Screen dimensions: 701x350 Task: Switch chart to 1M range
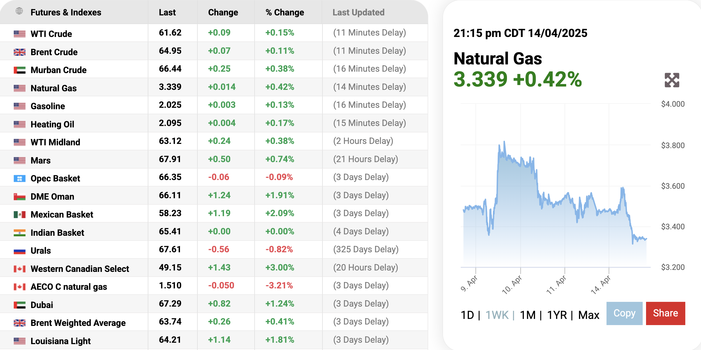coord(528,315)
